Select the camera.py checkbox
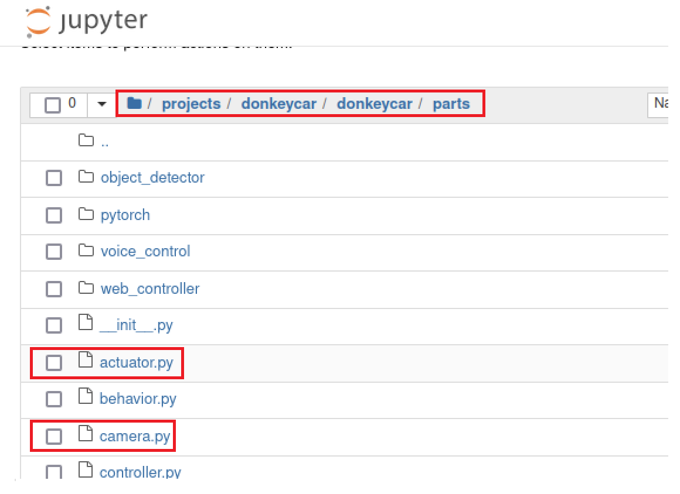The height and width of the screenshot is (494, 680). tap(54, 436)
